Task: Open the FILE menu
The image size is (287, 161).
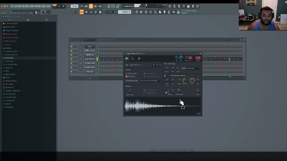Action: coord(12,6)
